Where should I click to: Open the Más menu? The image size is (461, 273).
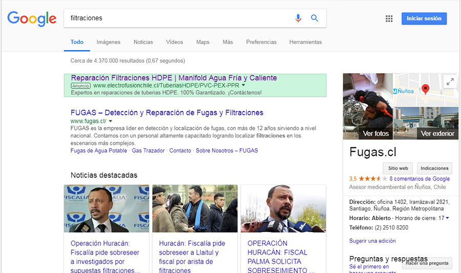[227, 42]
